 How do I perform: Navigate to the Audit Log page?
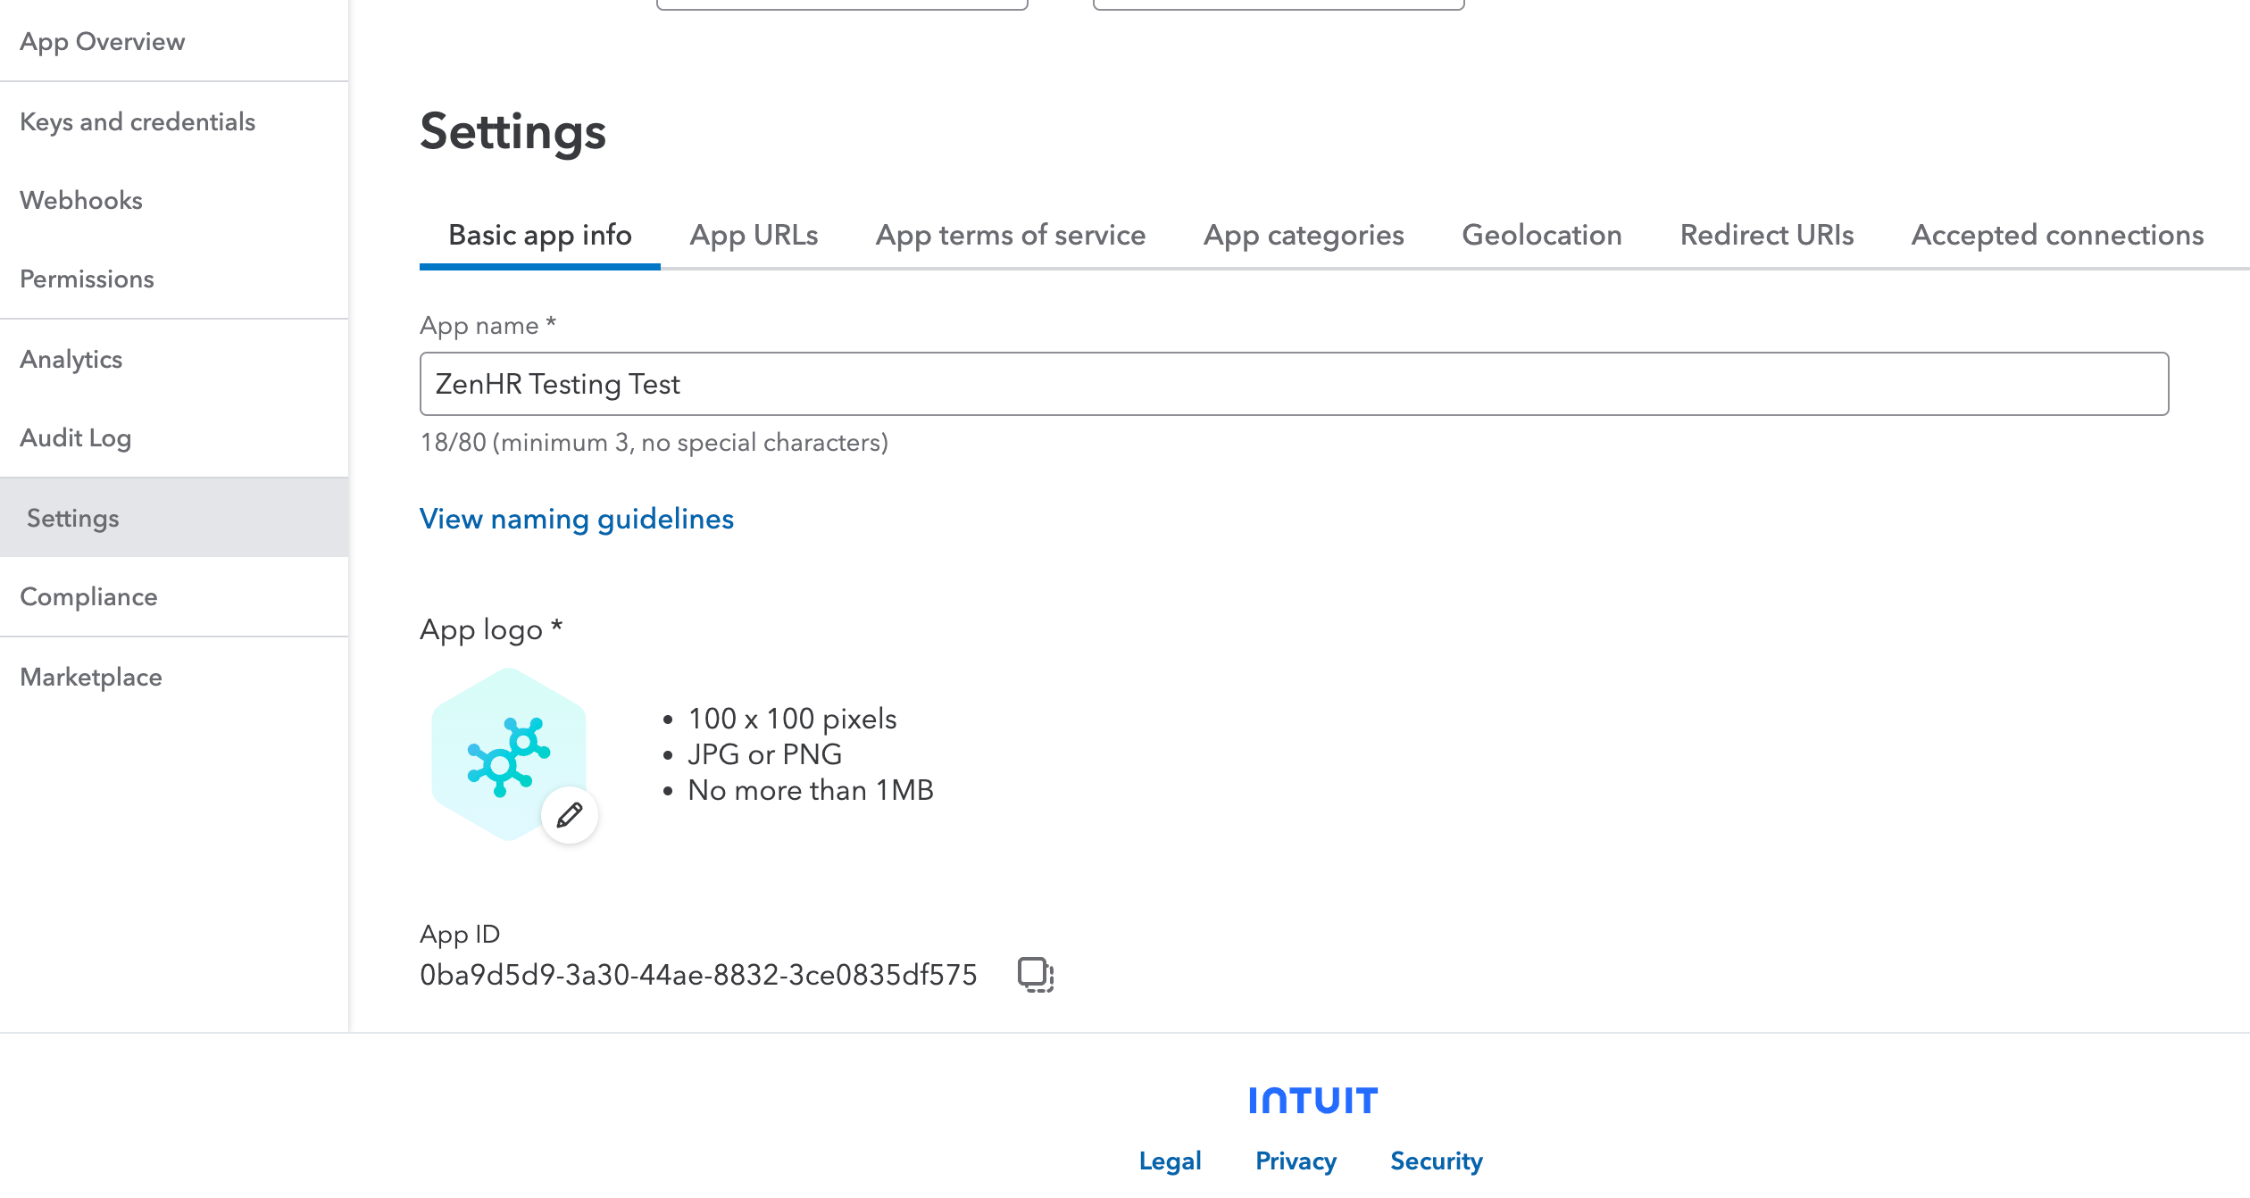click(x=76, y=437)
